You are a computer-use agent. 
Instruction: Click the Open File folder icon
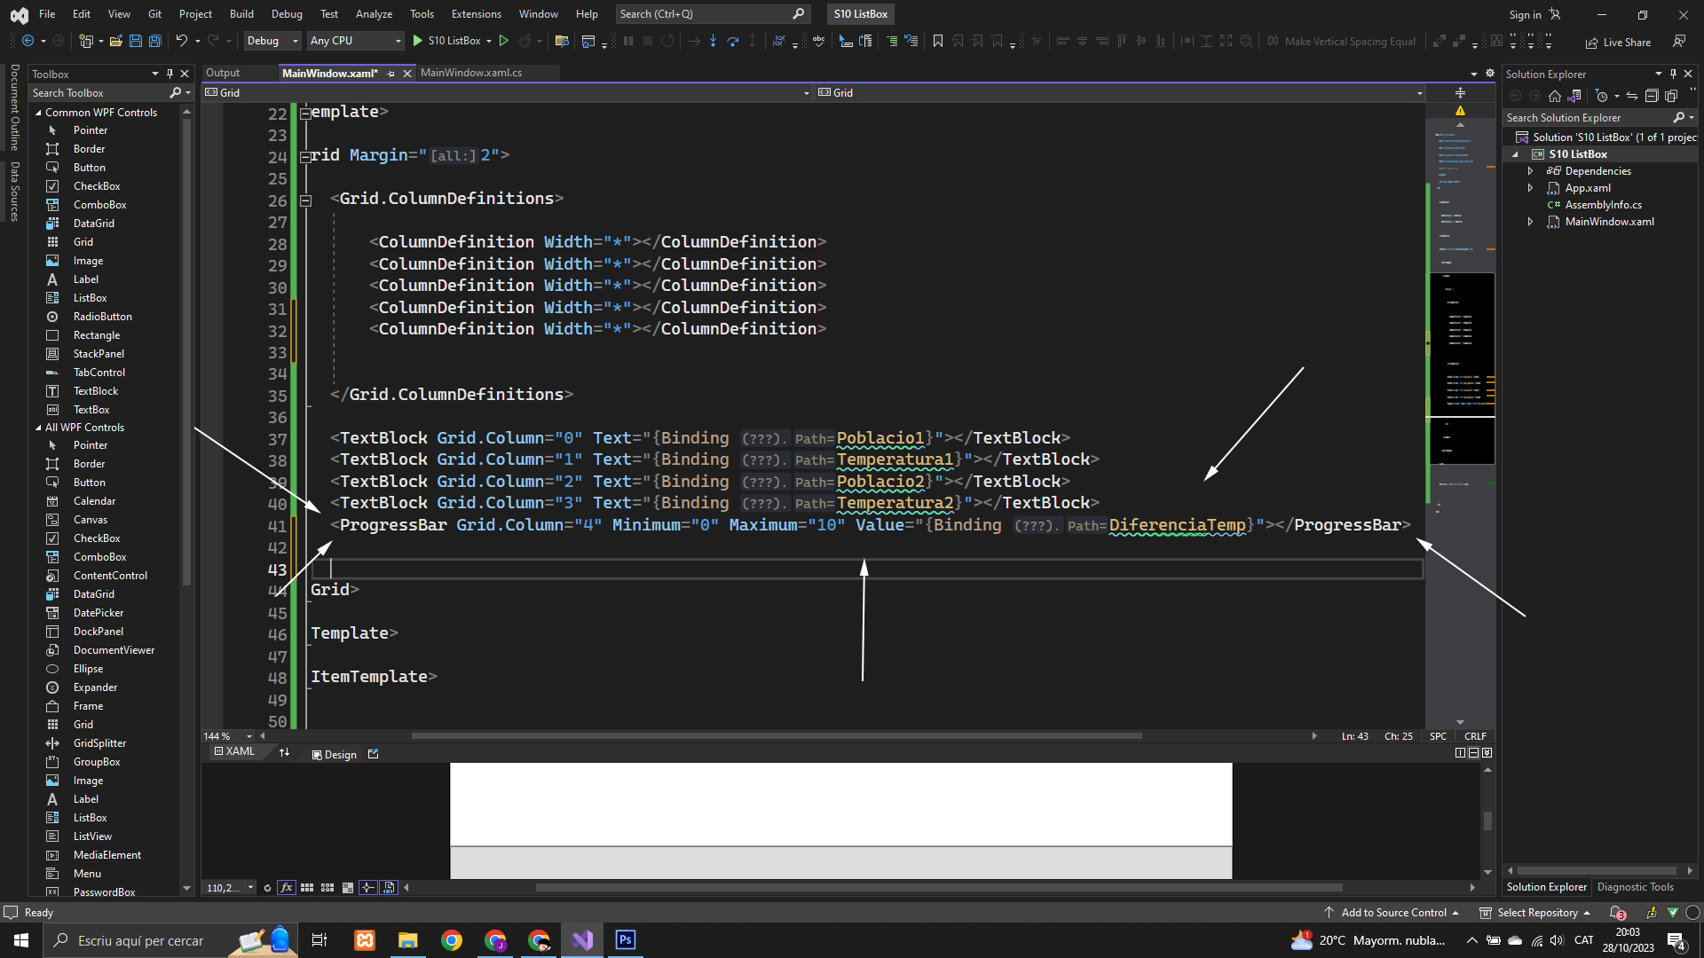[x=115, y=41]
